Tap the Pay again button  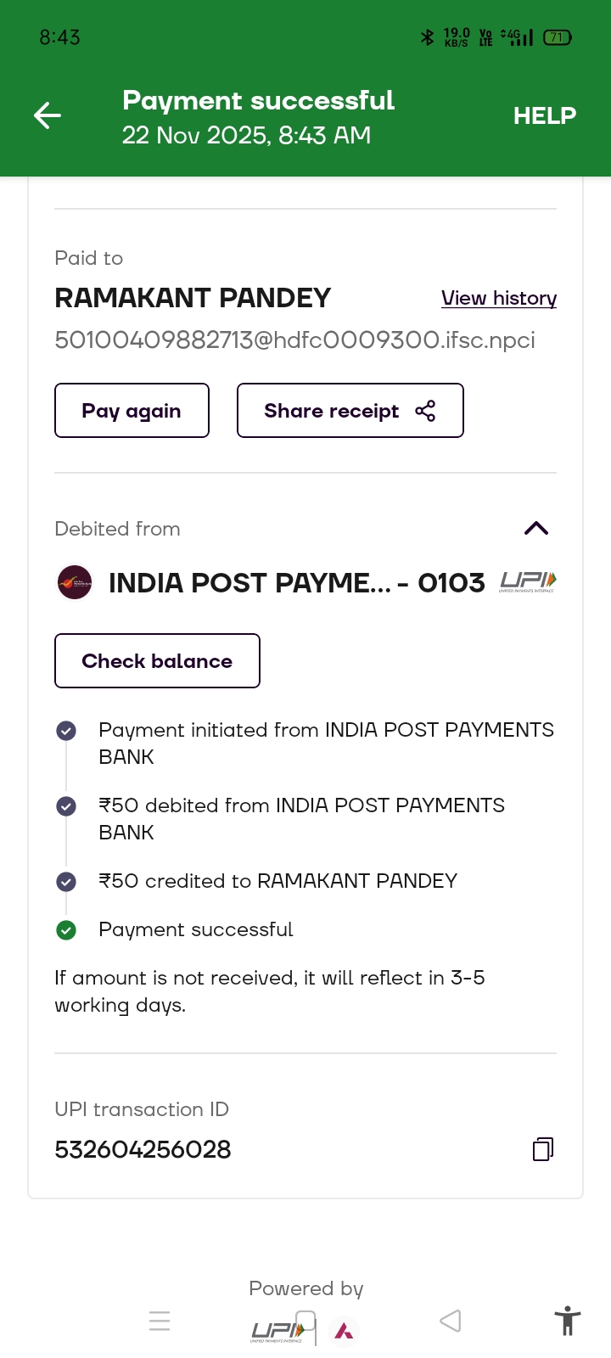(132, 411)
